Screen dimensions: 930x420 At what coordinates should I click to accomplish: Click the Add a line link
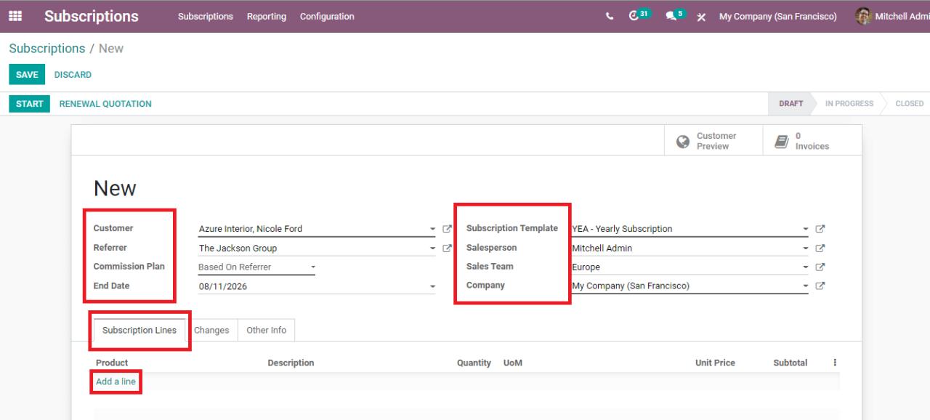116,381
